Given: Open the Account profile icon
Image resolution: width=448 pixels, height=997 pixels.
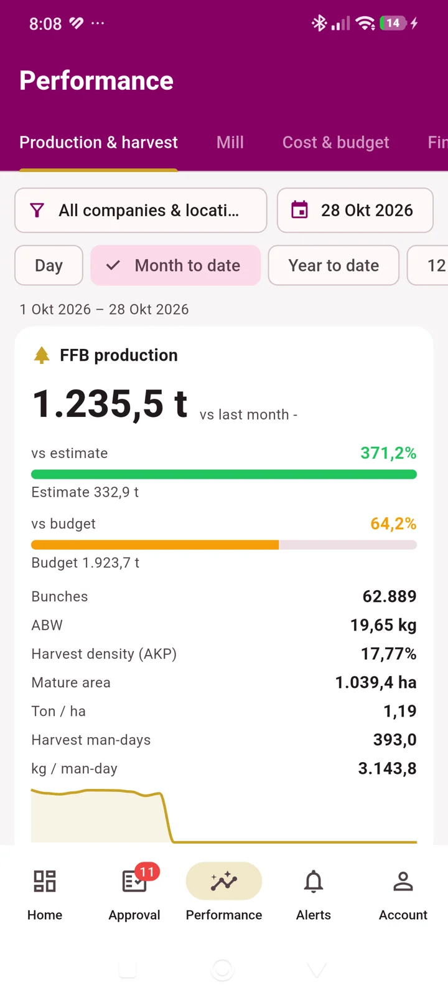Looking at the screenshot, I should click(403, 881).
